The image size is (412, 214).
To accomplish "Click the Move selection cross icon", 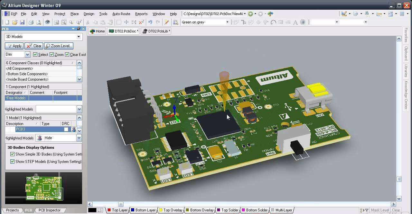I will point(126,22).
